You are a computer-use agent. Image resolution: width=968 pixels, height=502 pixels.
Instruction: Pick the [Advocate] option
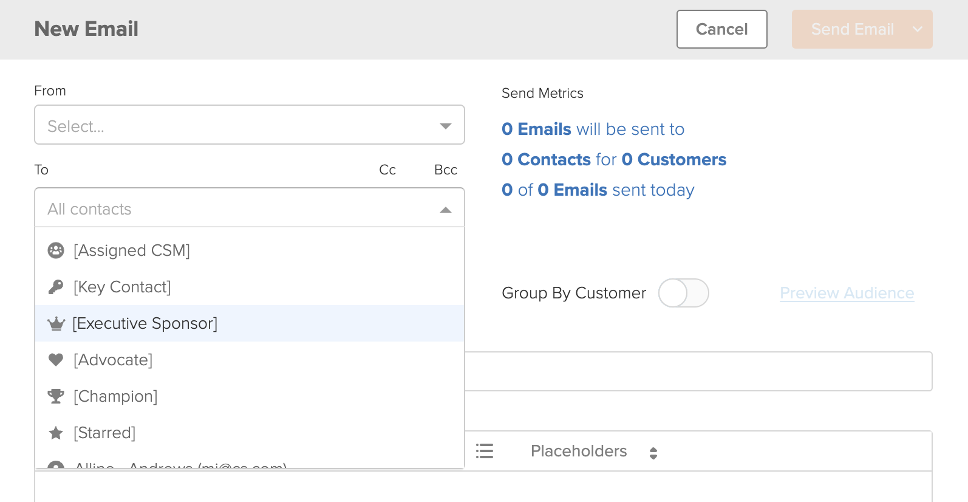pyautogui.click(x=250, y=360)
